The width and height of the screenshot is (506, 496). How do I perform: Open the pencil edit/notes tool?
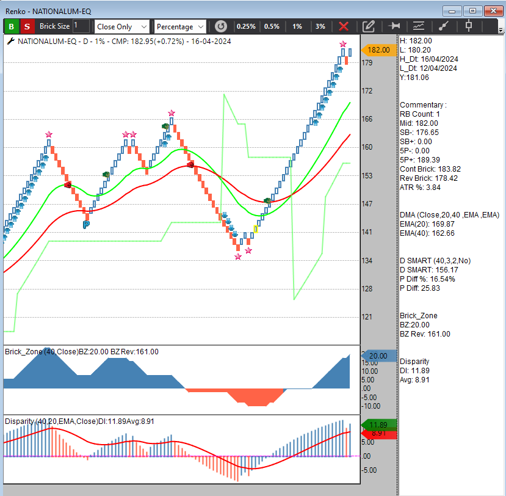[x=368, y=26]
